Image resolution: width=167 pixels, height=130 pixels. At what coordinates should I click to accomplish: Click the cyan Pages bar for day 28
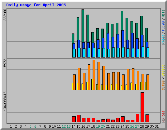tap(143, 52)
